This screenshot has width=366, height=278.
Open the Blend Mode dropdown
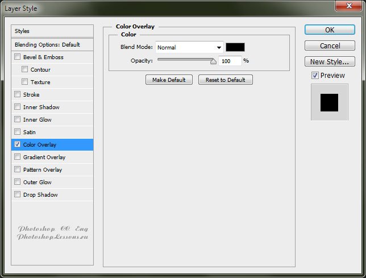pyautogui.click(x=189, y=47)
